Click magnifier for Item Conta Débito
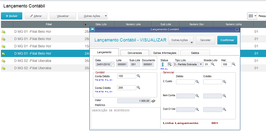This screenshot has width=266, height=134. 197,96
